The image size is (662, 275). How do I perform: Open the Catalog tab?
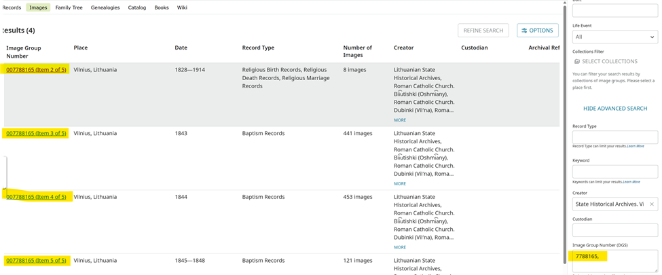tap(136, 7)
